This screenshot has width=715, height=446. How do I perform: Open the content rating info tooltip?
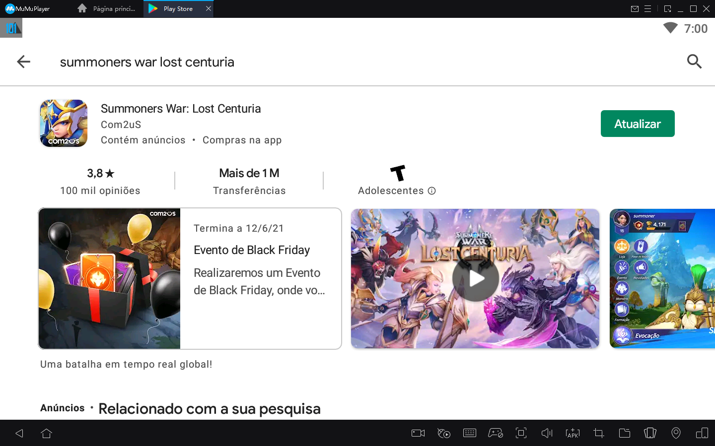pos(432,191)
